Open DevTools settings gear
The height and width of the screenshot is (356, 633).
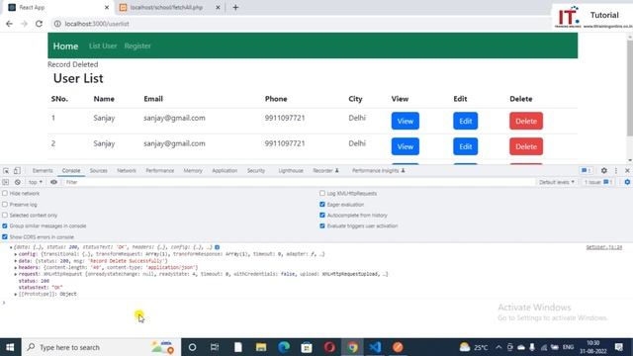click(x=604, y=171)
